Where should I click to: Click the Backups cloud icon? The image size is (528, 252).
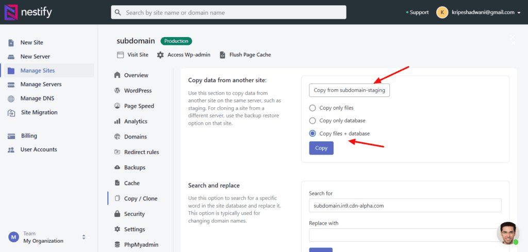pyautogui.click(x=117, y=167)
